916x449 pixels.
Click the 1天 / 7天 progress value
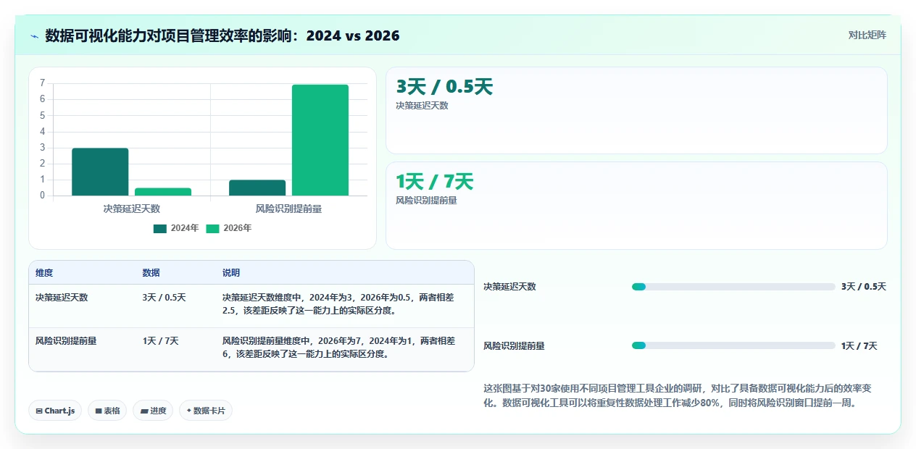pyautogui.click(x=859, y=346)
